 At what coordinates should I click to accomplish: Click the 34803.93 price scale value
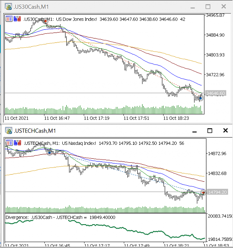tap(215, 55)
